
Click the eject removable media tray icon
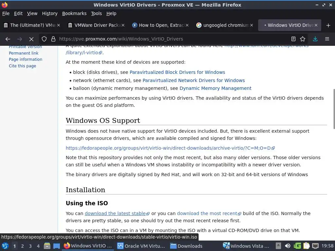click(278, 246)
